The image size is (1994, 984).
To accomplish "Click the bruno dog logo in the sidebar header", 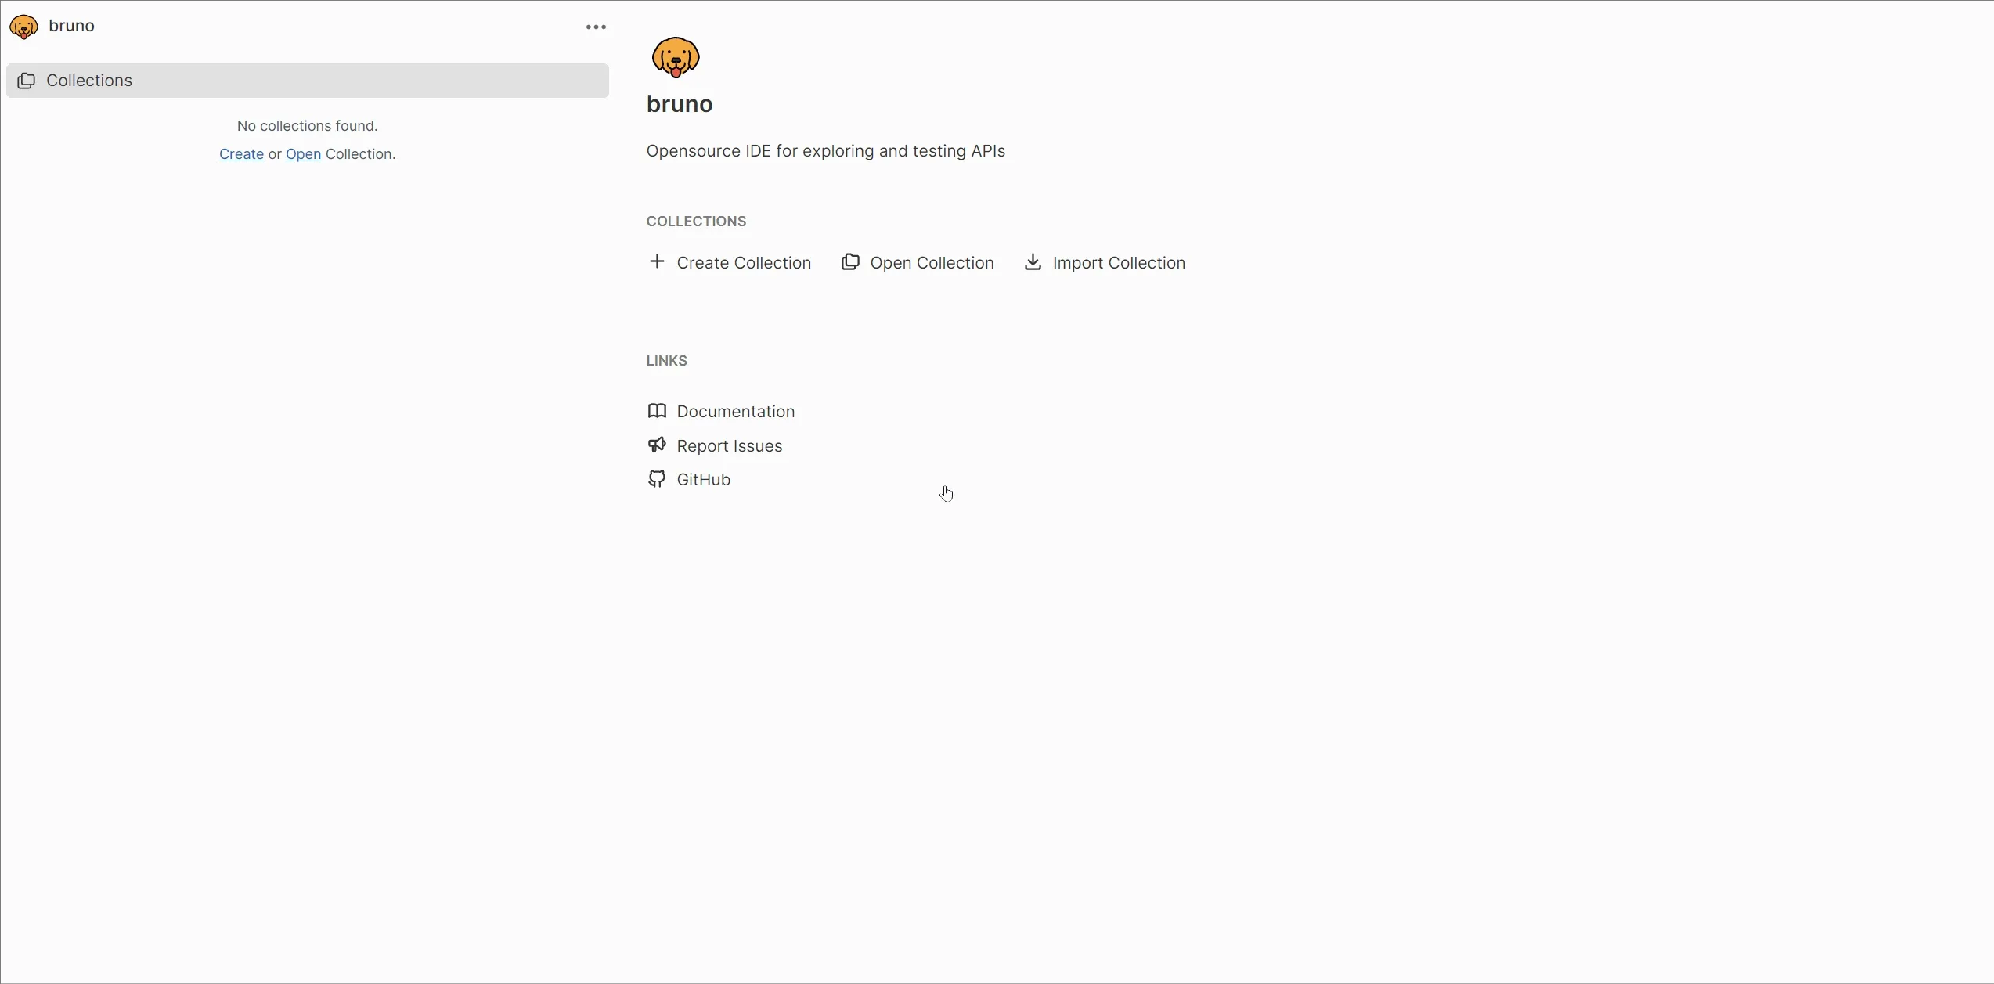I will pyautogui.click(x=23, y=26).
